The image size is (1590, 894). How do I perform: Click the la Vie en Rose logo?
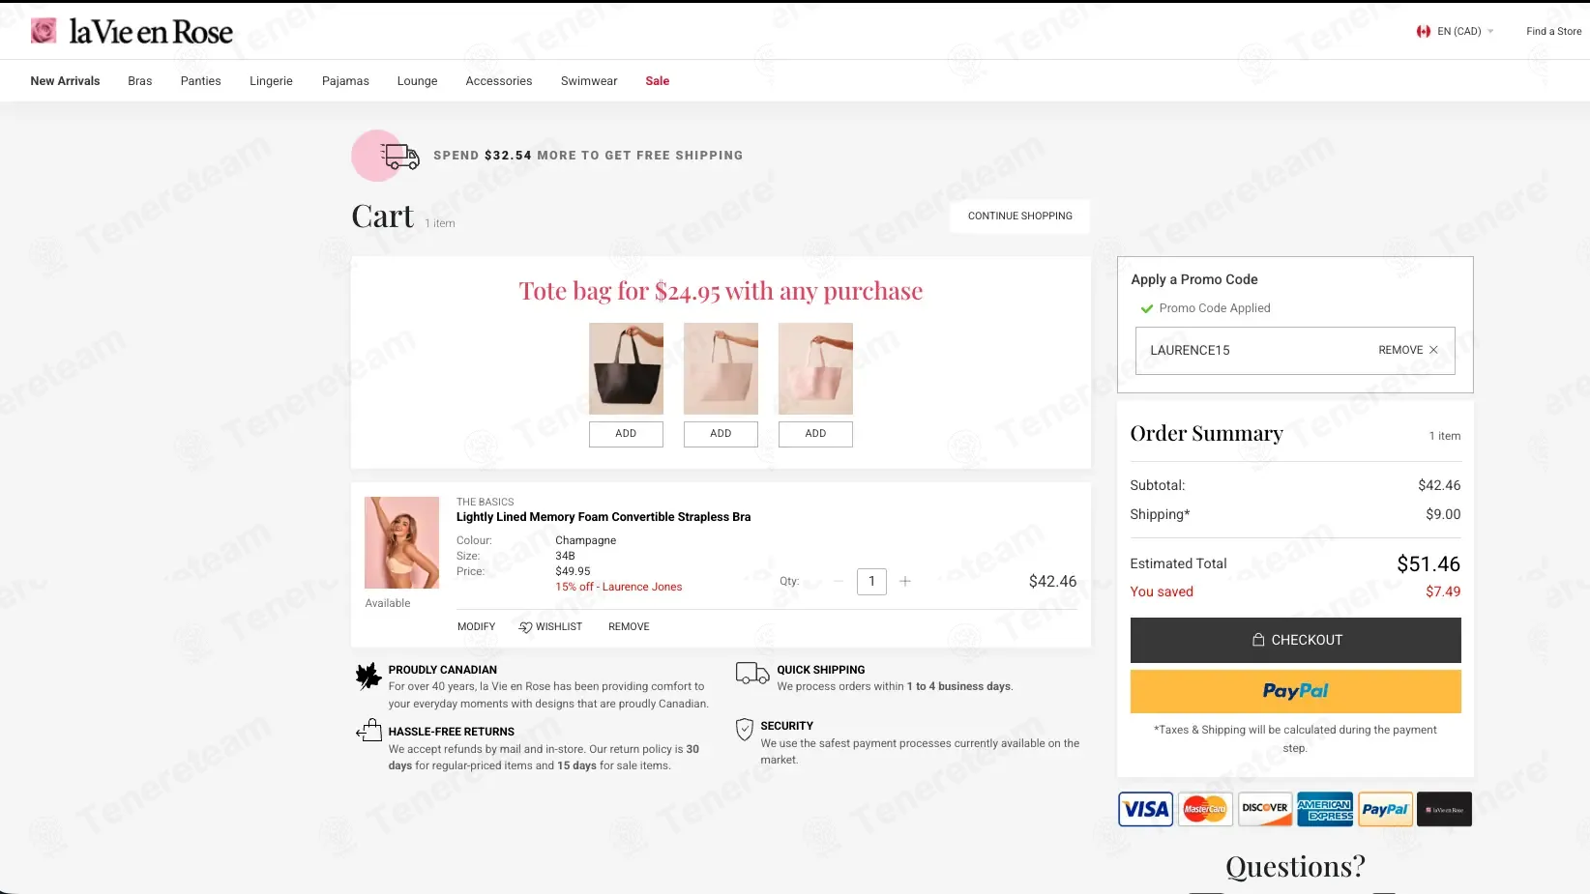pyautogui.click(x=132, y=31)
